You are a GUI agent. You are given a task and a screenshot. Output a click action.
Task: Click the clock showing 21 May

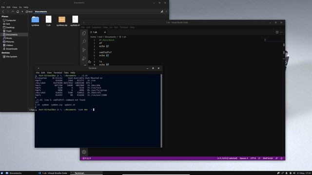[304, 173]
